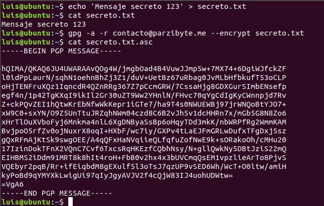
Task: Click the ciphertext line starting with EIHBMS2iDdm91
Action: pyautogui.click(x=144, y=158)
